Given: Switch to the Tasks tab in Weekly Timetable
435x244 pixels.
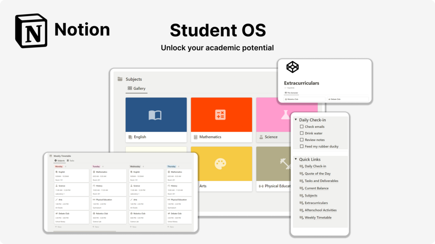Looking at the screenshot, I should click(x=71, y=161).
